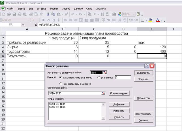Apply the font color red A swatch
The height and width of the screenshot is (131, 182).
158,20
